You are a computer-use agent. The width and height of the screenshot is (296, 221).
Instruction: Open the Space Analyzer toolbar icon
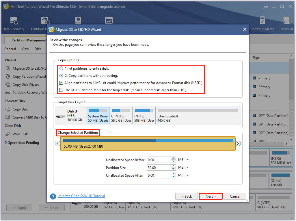(109, 20)
